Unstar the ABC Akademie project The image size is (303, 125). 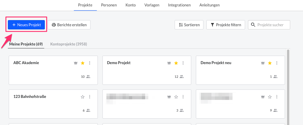pos(83,63)
